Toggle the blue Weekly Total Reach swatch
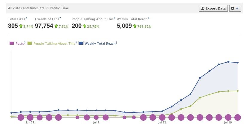Viewport: 249px width, 127px height. pyautogui.click(x=81, y=44)
